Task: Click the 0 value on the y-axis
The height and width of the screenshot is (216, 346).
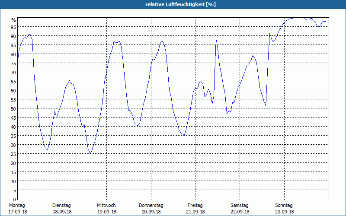Action: pos(15,199)
